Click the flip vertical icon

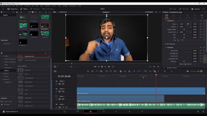(x=182, y=40)
